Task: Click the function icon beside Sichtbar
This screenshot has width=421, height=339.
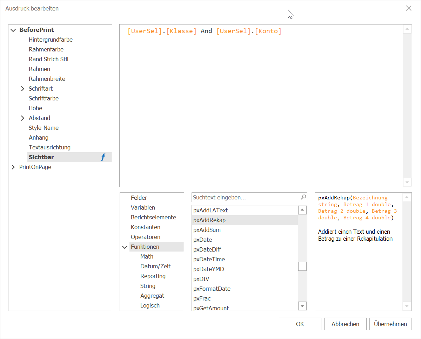Action: [x=103, y=157]
